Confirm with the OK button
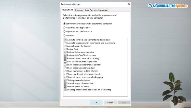Screen dimensions: 191x108 click(96, 102)
